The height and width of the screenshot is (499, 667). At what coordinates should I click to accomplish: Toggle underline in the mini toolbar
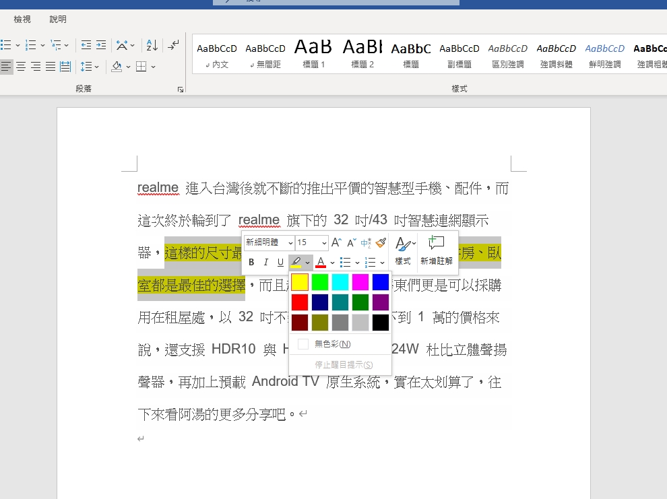pyautogui.click(x=280, y=262)
